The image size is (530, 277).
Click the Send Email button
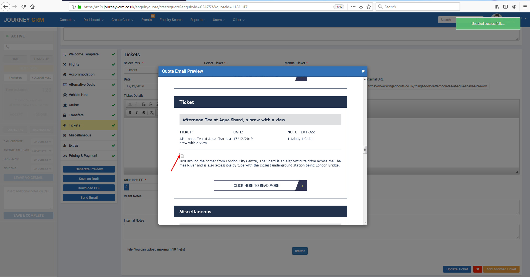coord(89,198)
